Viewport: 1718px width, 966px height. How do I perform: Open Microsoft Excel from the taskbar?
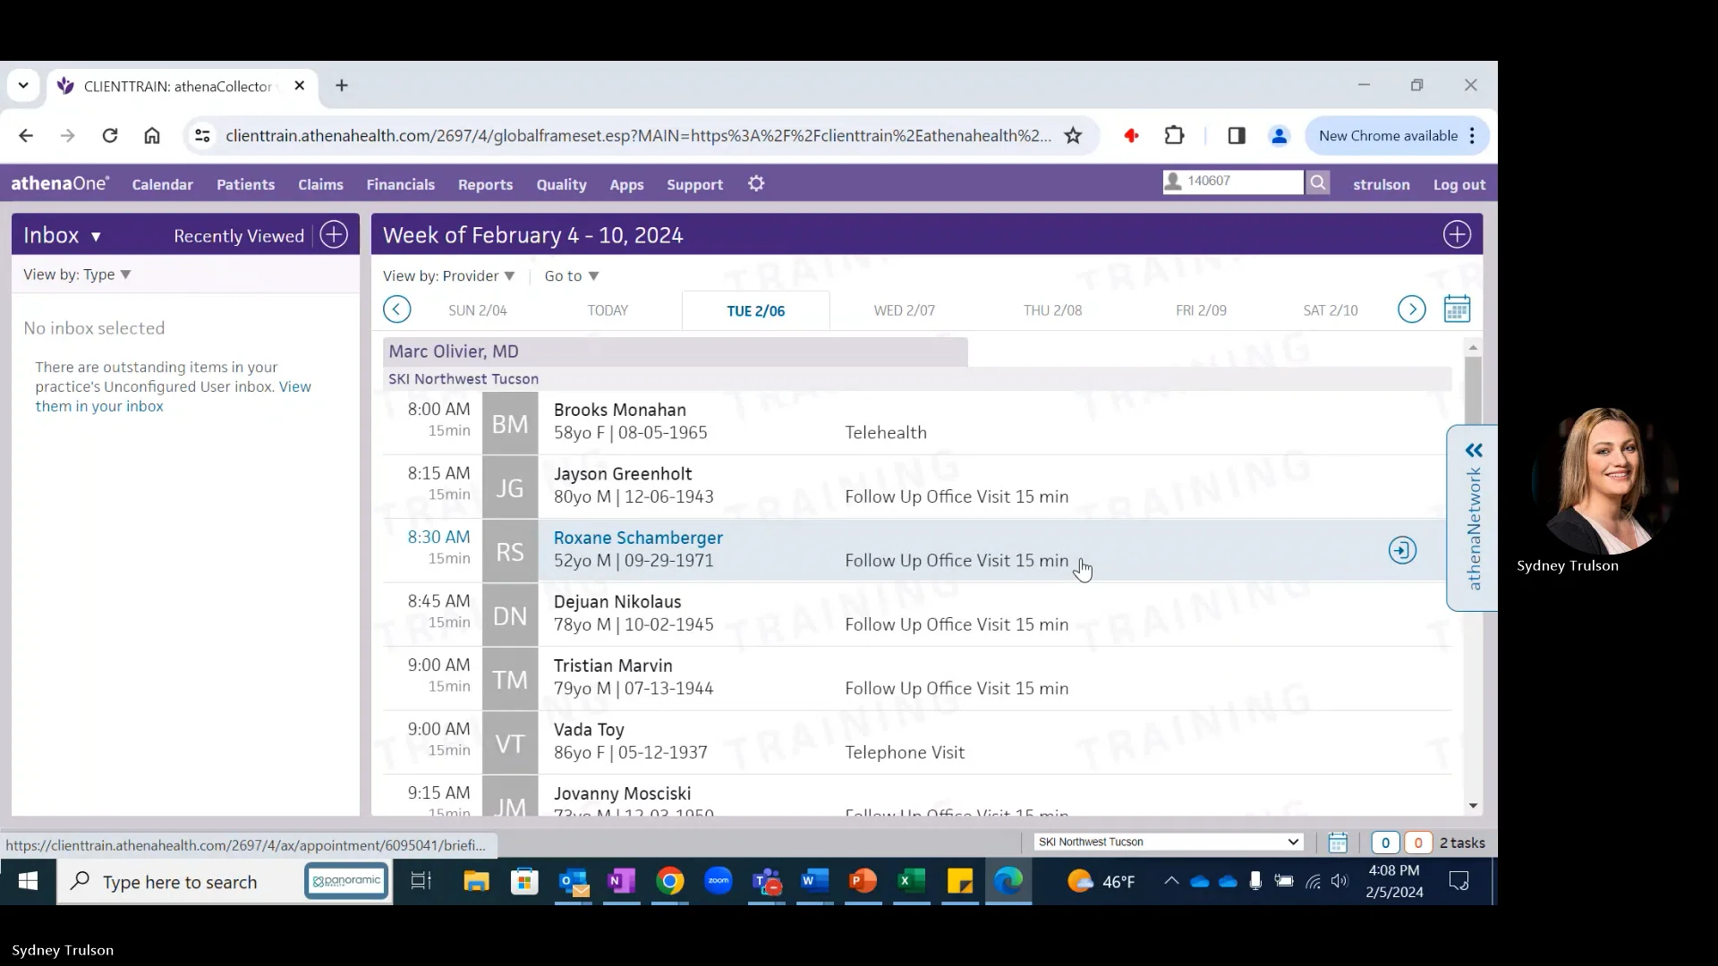(x=911, y=882)
